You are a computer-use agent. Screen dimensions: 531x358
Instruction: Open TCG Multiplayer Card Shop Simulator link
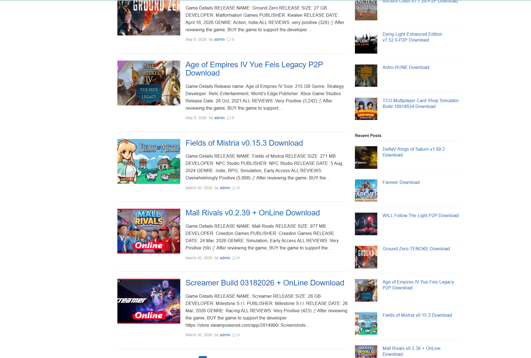click(x=421, y=104)
